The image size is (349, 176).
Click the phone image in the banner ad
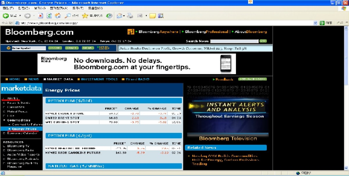pyautogui.click(x=226, y=64)
